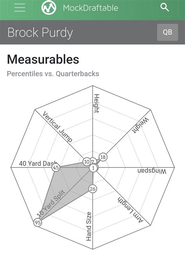Click the Wingspan axis label
The width and height of the screenshot is (185, 259).
coord(152,171)
